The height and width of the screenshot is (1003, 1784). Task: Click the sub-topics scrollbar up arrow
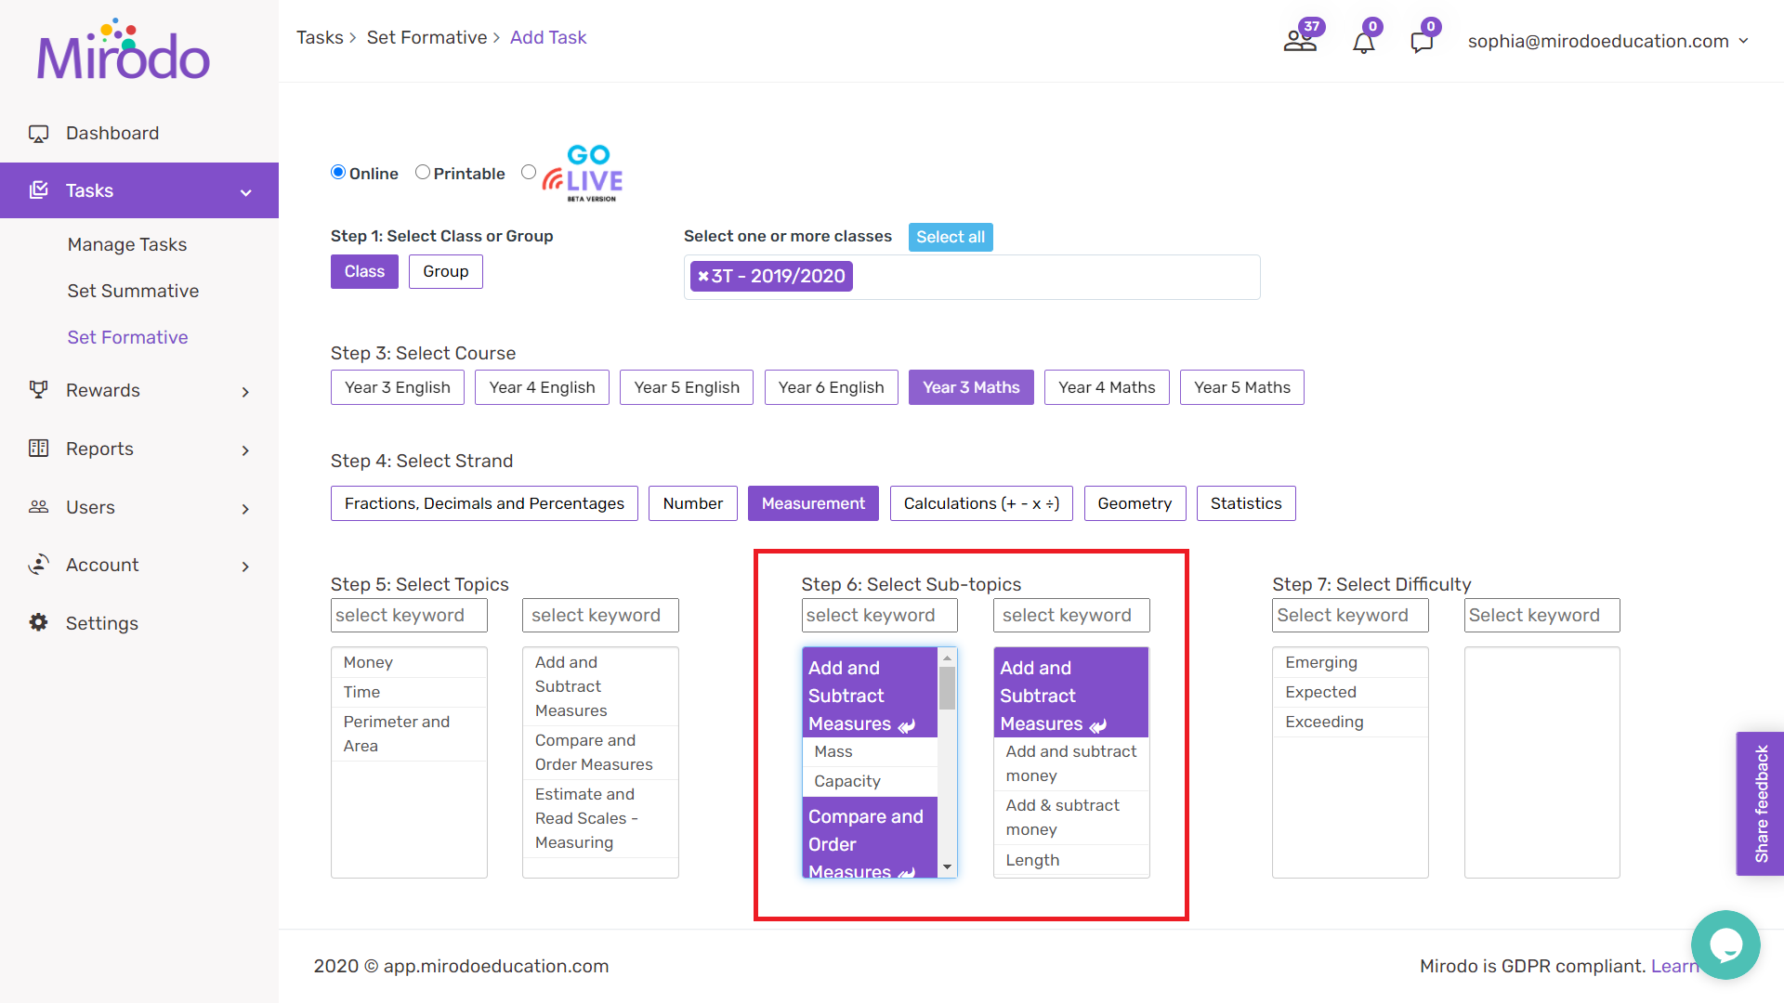(947, 658)
